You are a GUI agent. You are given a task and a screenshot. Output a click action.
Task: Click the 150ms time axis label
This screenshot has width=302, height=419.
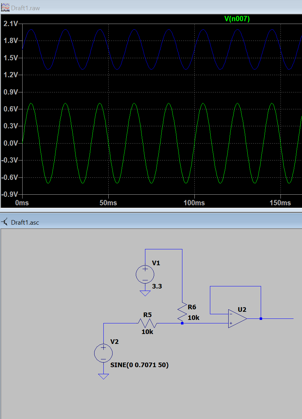[x=280, y=203]
